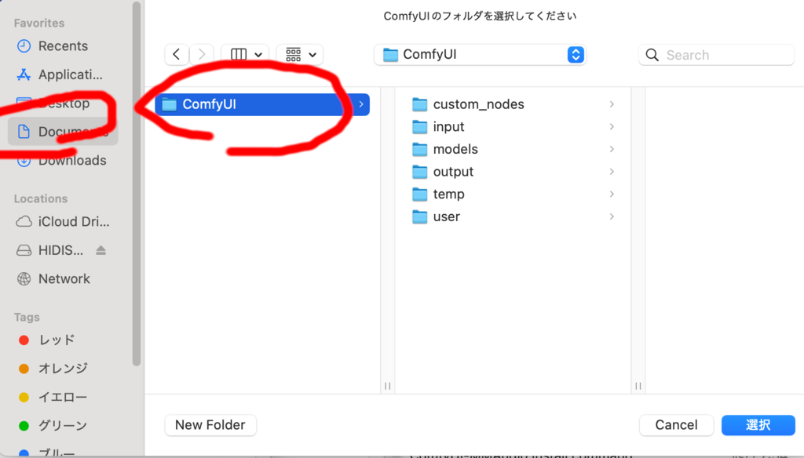The width and height of the screenshot is (804, 458).
Task: Confirm with the 選択 button
Action: 758,425
